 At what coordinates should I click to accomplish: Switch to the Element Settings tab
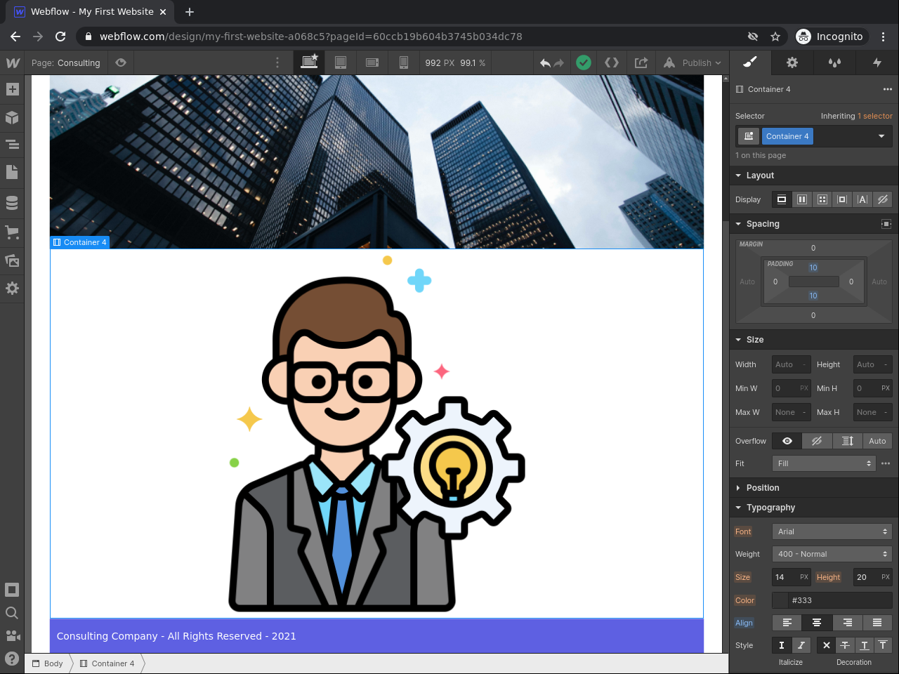pyautogui.click(x=792, y=62)
